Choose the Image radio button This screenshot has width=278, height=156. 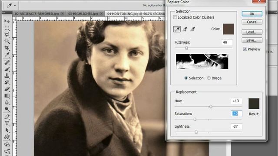[208, 78]
